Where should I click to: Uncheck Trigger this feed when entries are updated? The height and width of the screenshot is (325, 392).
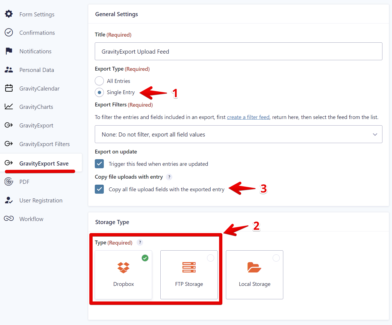click(x=99, y=164)
